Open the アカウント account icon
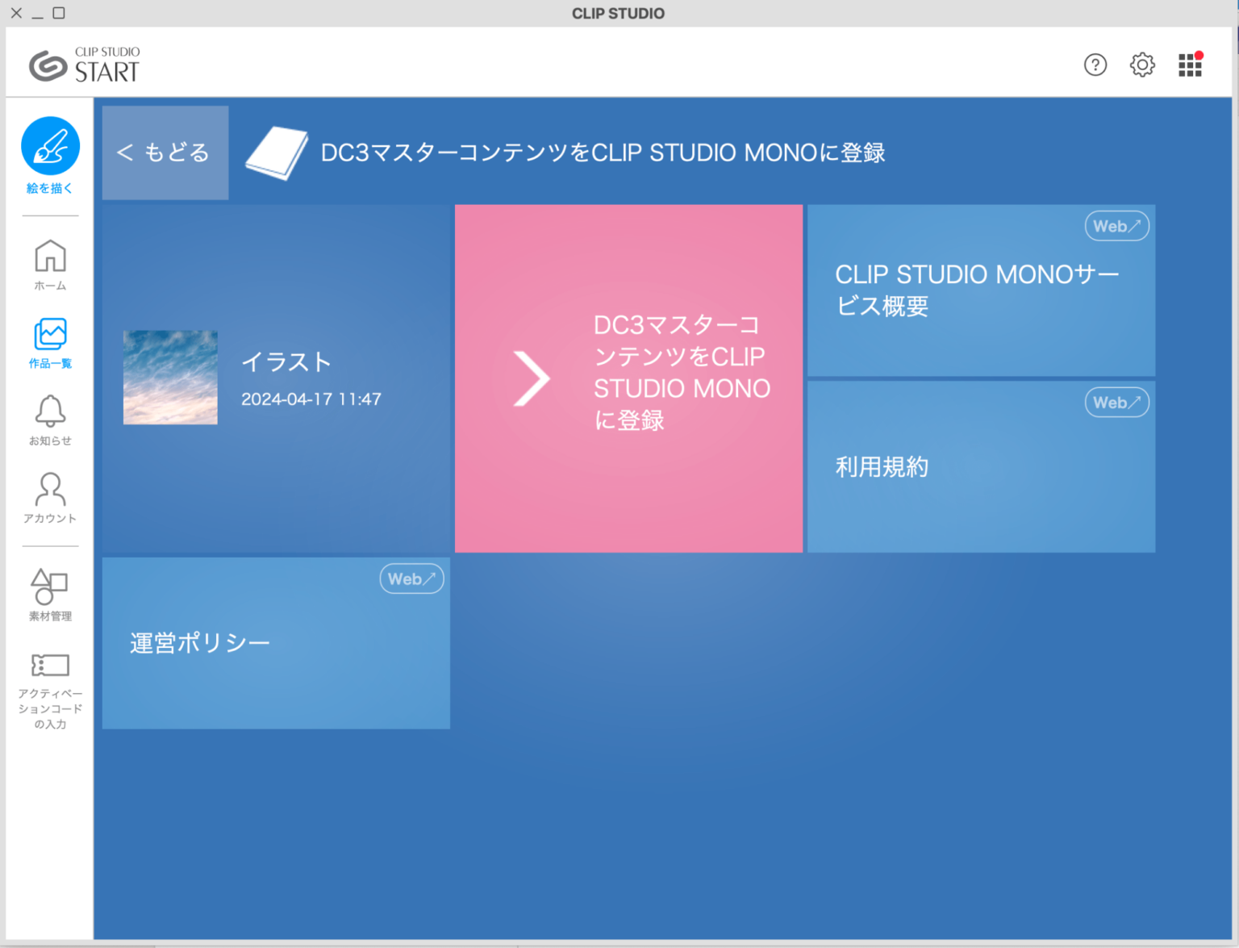Viewport: 1239px width, 948px height. coord(49,489)
